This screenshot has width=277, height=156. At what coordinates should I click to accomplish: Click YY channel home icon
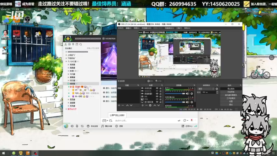coord(68,38)
